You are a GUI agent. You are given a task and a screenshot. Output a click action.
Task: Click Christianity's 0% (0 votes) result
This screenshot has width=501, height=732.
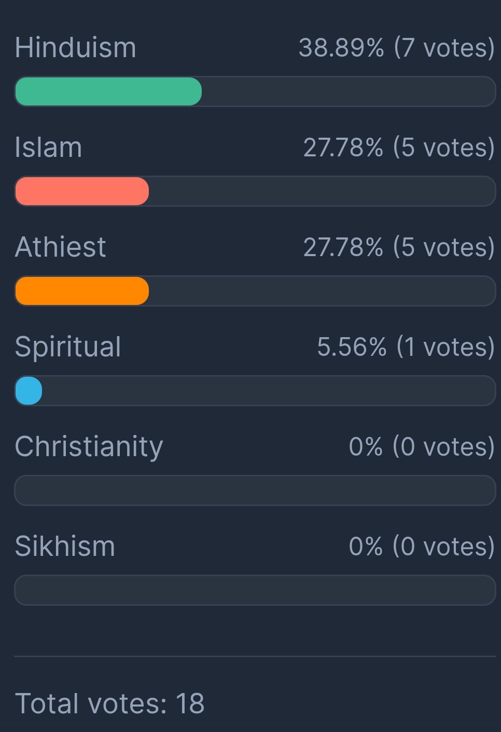coord(421,446)
